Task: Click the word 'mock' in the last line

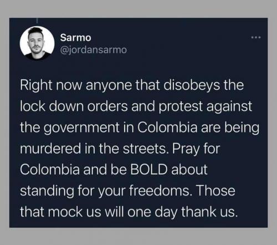Action: [x=65, y=212]
